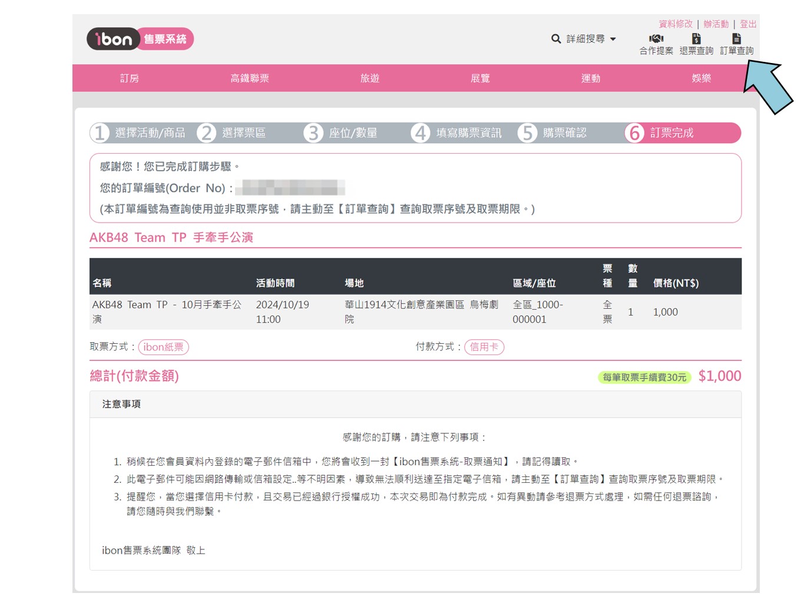The height and width of the screenshot is (603, 804).
Task: Open the 訂房 menu
Action: click(130, 78)
